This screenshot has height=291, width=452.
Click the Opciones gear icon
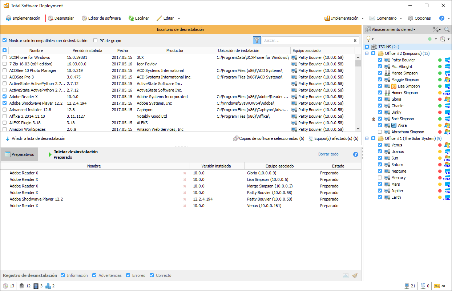[x=411, y=18]
